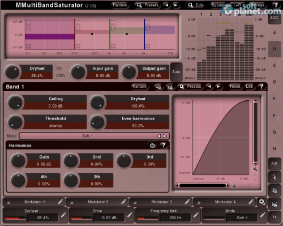283x226 pixels.
Task: Mute band 3 with the M button
Action: tap(113, 23)
